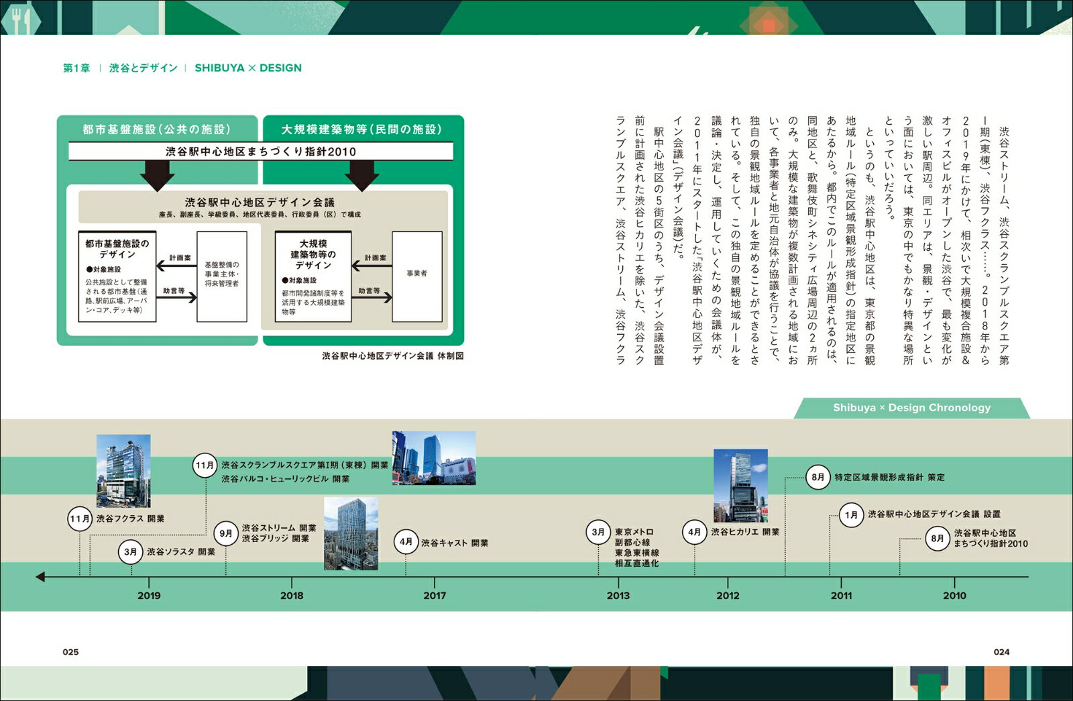The width and height of the screenshot is (1073, 701).
Task: Select the 4月 渋谷ヒカリエ開業 circle marker
Action: pos(694,532)
